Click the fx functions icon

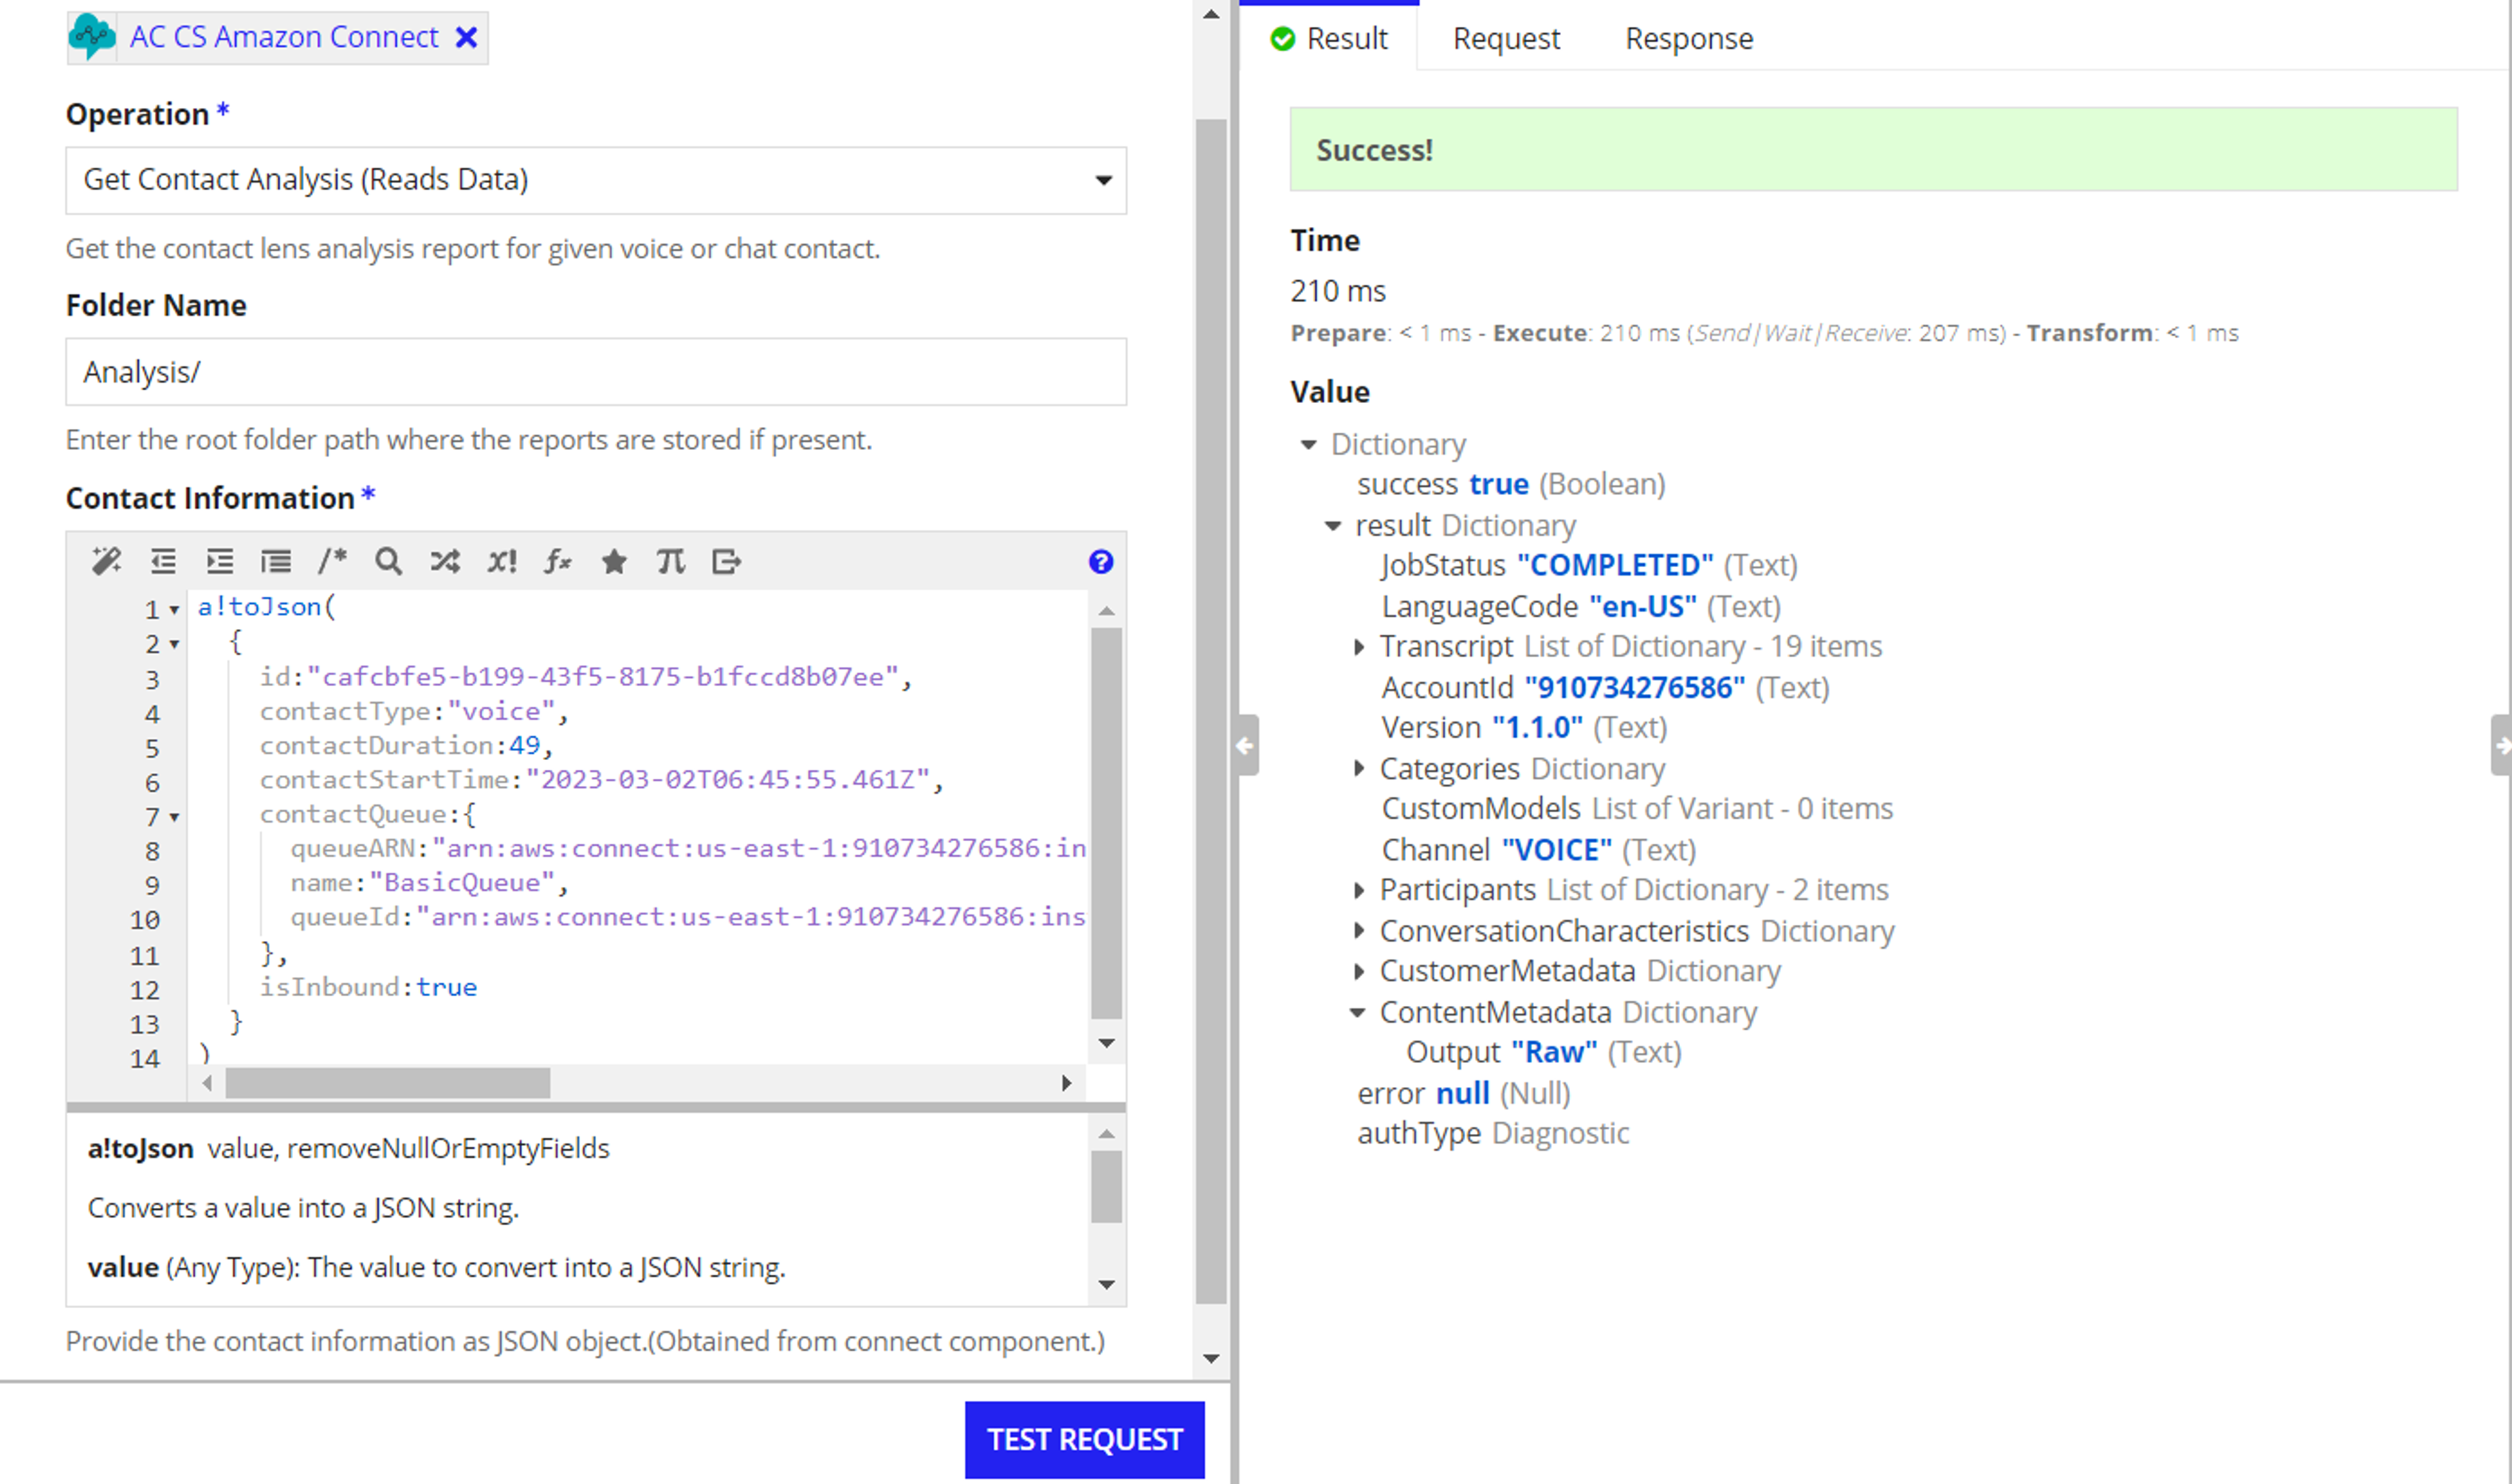(558, 562)
